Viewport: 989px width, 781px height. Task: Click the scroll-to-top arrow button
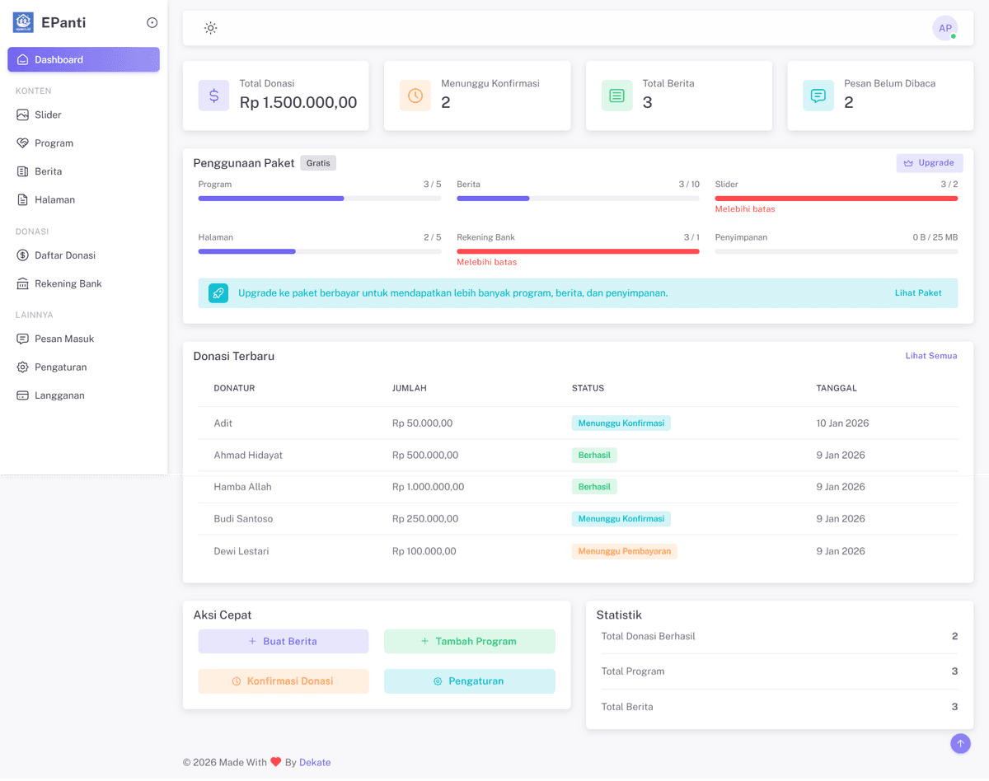960,743
